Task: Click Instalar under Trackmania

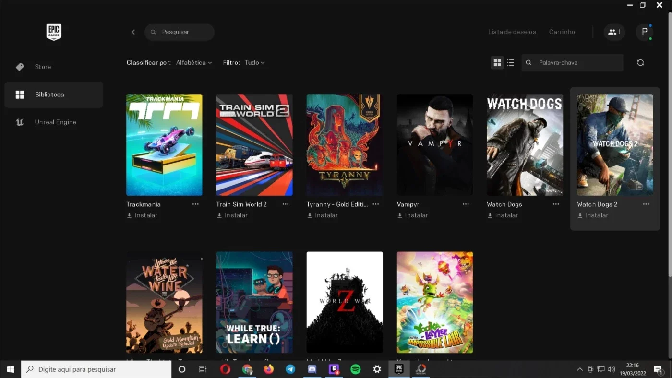Action: pos(142,215)
